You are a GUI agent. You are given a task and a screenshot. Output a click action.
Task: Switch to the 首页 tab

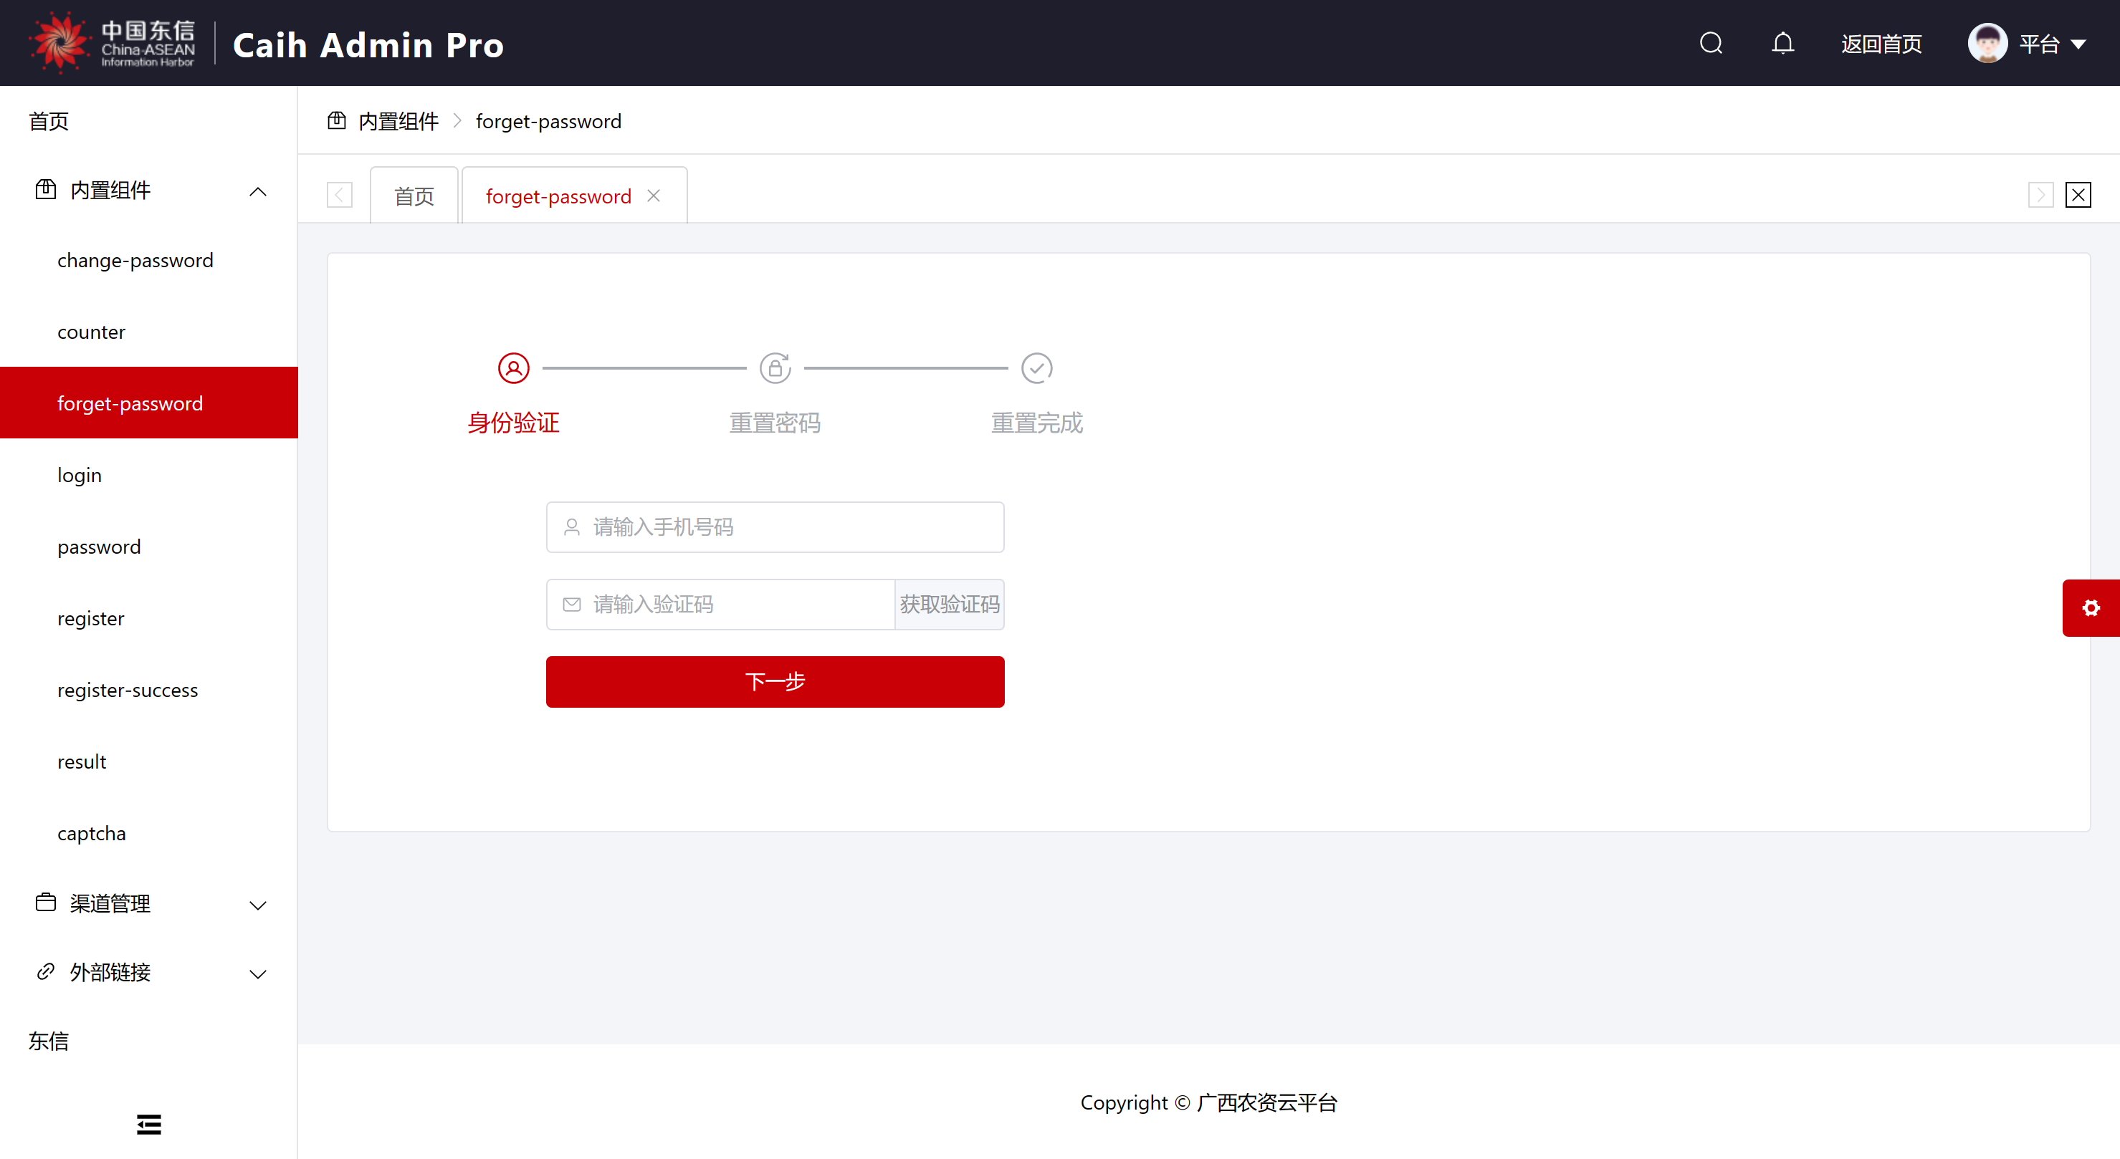pyautogui.click(x=414, y=196)
